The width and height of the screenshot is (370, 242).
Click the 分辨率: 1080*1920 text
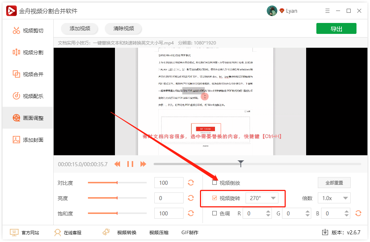point(197,43)
